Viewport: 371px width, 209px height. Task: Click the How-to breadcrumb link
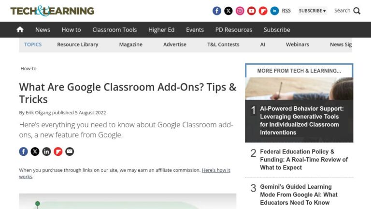click(29, 69)
